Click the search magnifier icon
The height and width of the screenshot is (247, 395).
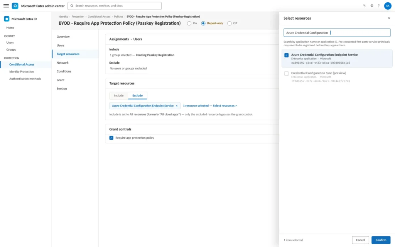[72, 5]
